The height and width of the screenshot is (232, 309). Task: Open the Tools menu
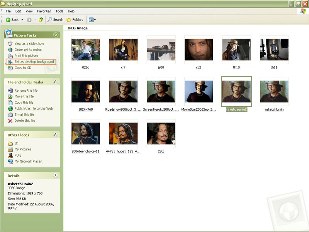tap(59, 11)
